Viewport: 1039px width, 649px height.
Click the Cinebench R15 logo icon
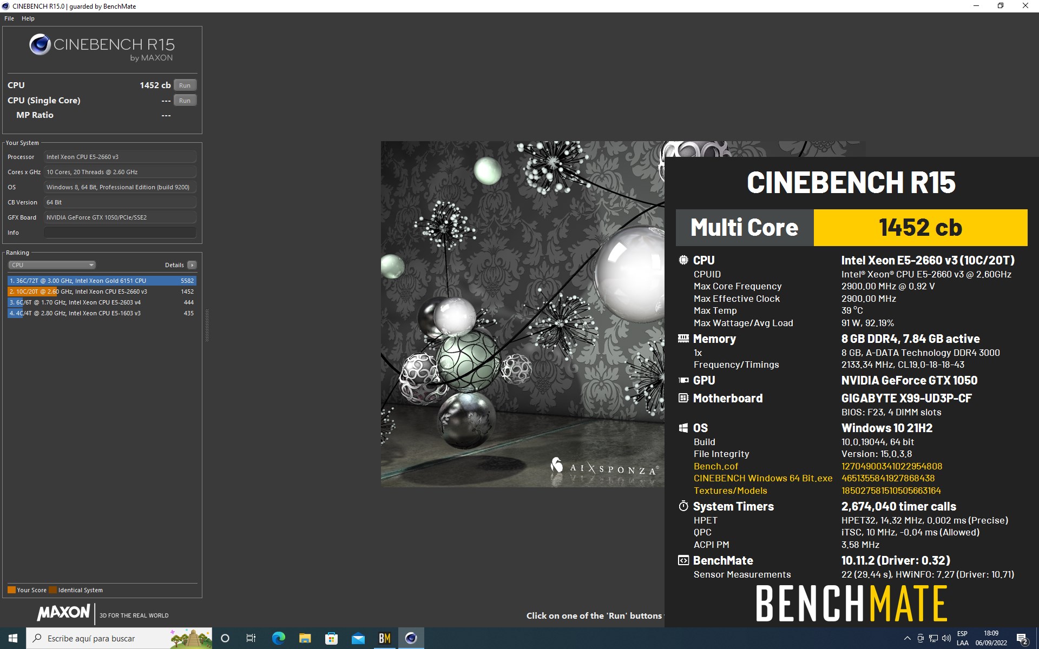40,45
